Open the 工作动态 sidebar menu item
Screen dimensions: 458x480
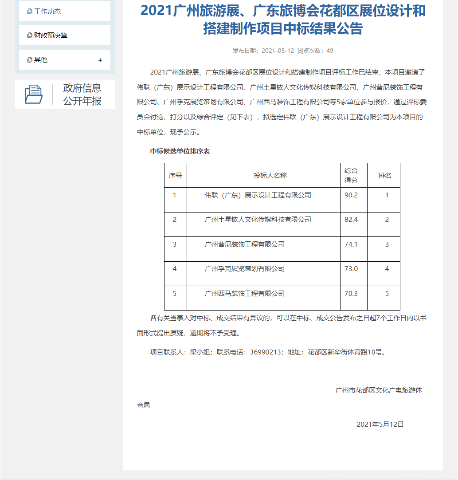(x=65, y=12)
